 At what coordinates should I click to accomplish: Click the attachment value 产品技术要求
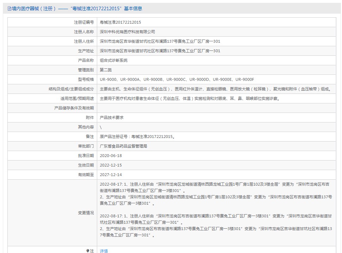click(112, 118)
